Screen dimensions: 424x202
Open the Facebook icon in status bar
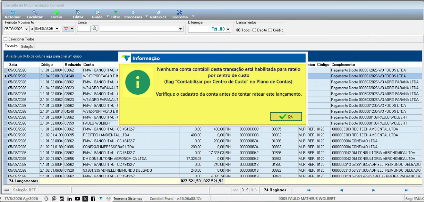93,199
